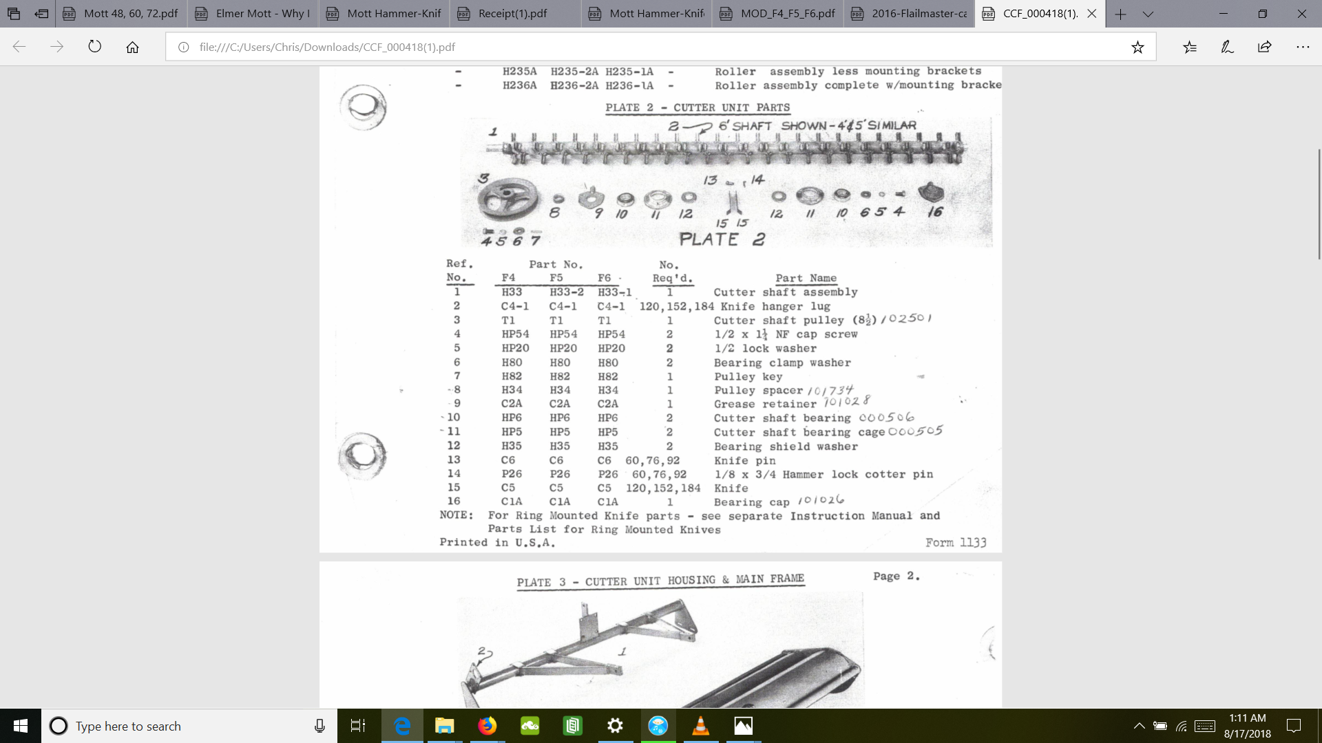1322x743 pixels.
Task: Select the Receipt(1).pdf tab
Action: pos(513,14)
